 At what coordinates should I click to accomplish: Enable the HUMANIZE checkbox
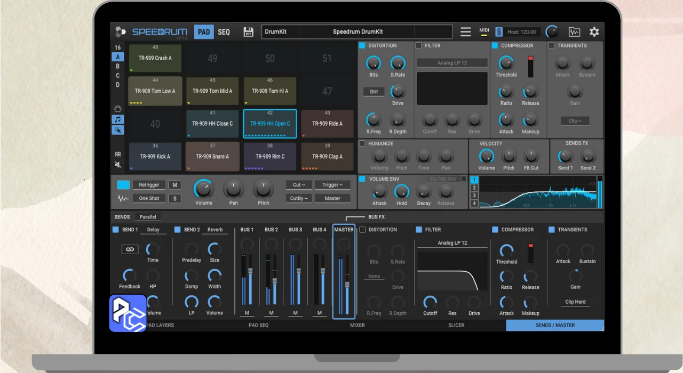pos(362,144)
